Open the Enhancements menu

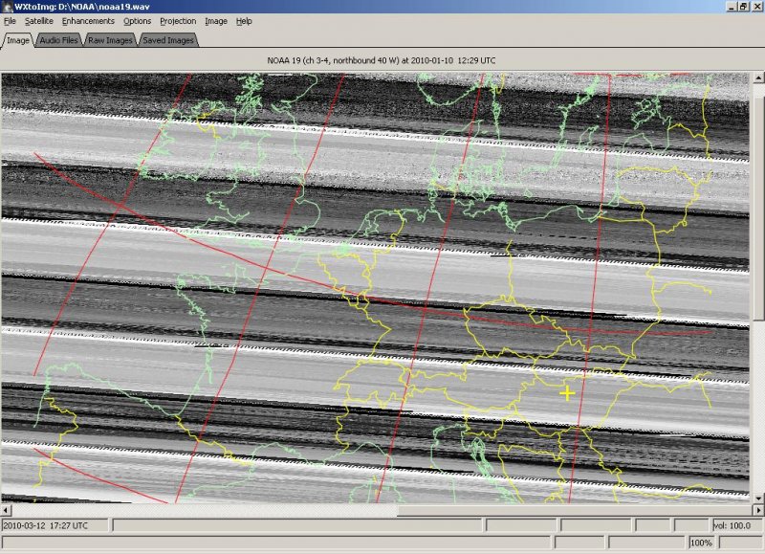(x=88, y=21)
